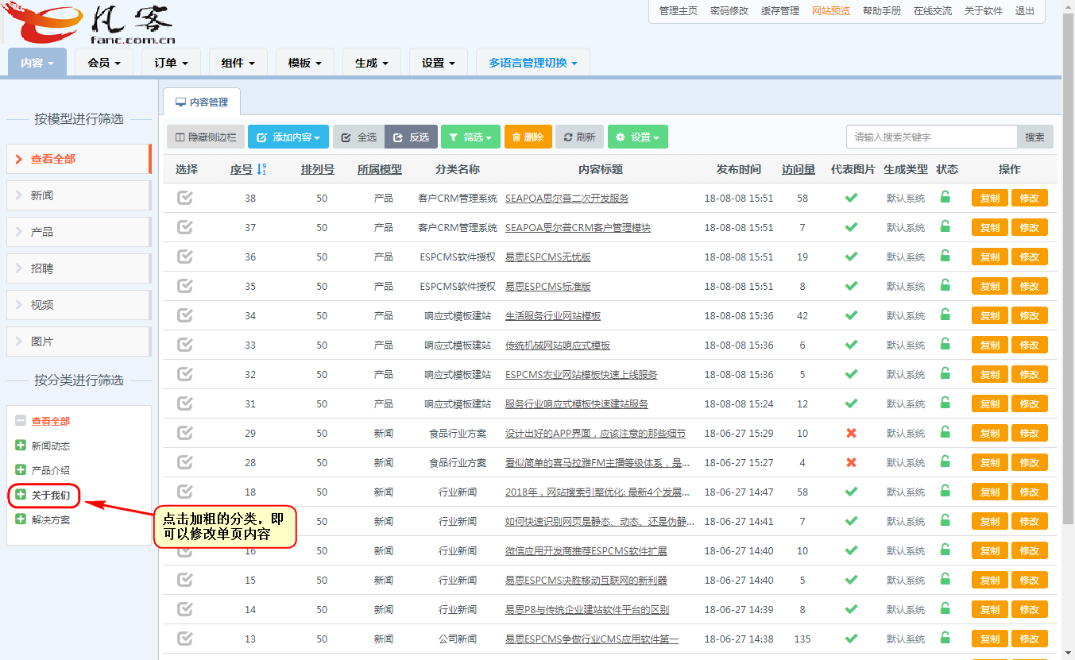1075x660 pixels.
Task: Open the 添加内容 dropdown
Action: click(288, 137)
